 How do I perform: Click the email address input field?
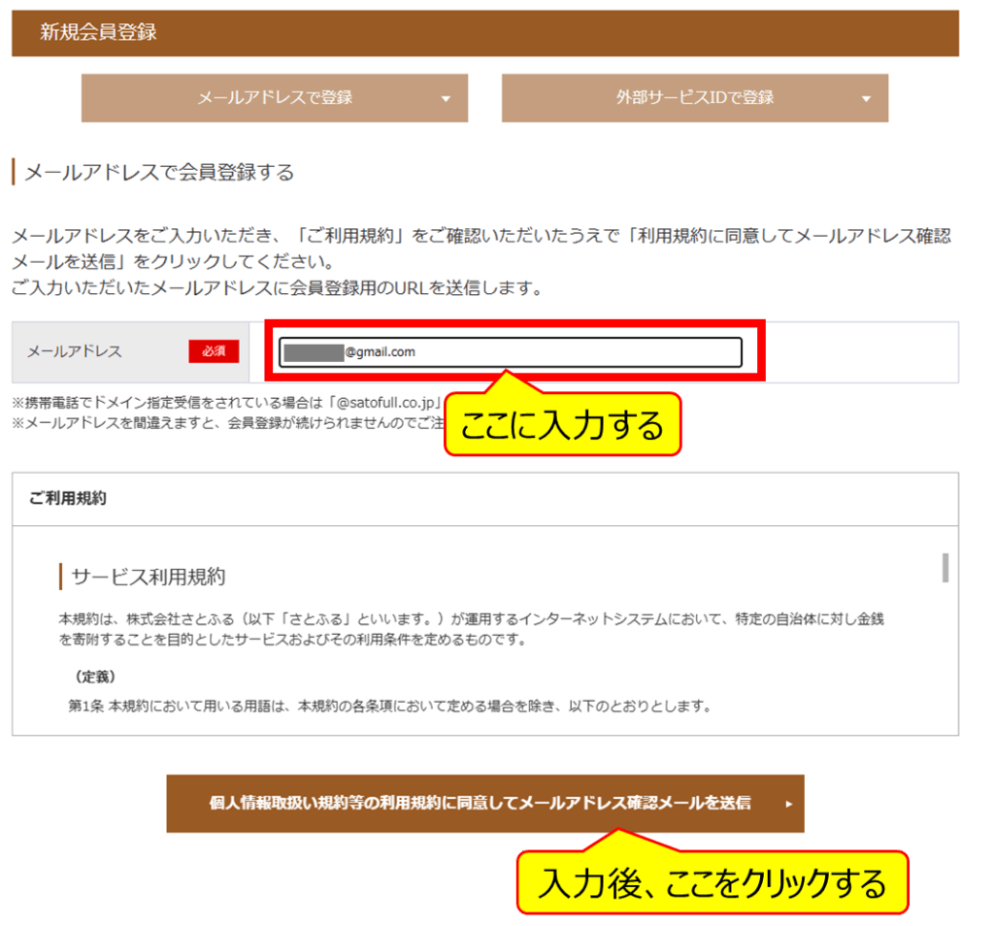(510, 352)
